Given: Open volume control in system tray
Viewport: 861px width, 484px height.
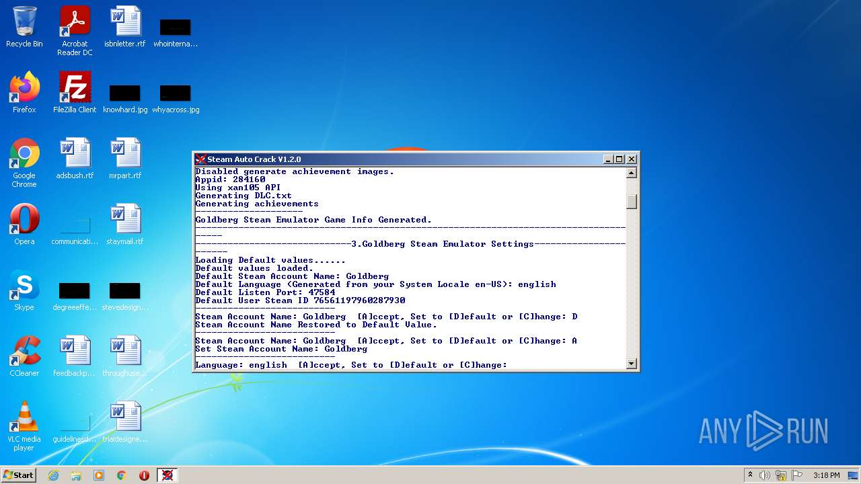Looking at the screenshot, I should coord(765,475).
